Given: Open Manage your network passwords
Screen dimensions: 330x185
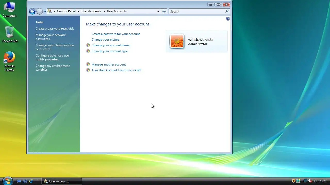Looking at the screenshot, I should (51, 37).
